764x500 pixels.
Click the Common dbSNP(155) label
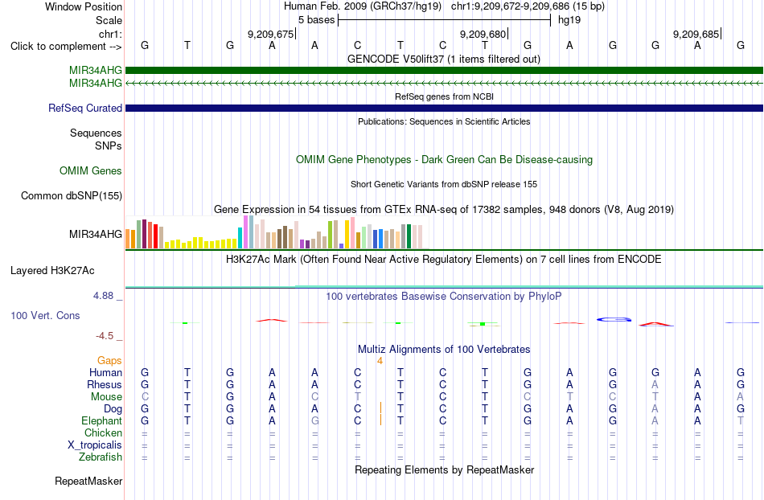click(71, 195)
